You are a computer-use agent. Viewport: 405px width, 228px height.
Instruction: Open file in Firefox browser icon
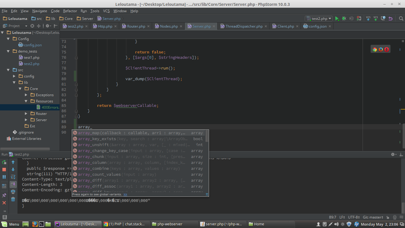(x=381, y=50)
